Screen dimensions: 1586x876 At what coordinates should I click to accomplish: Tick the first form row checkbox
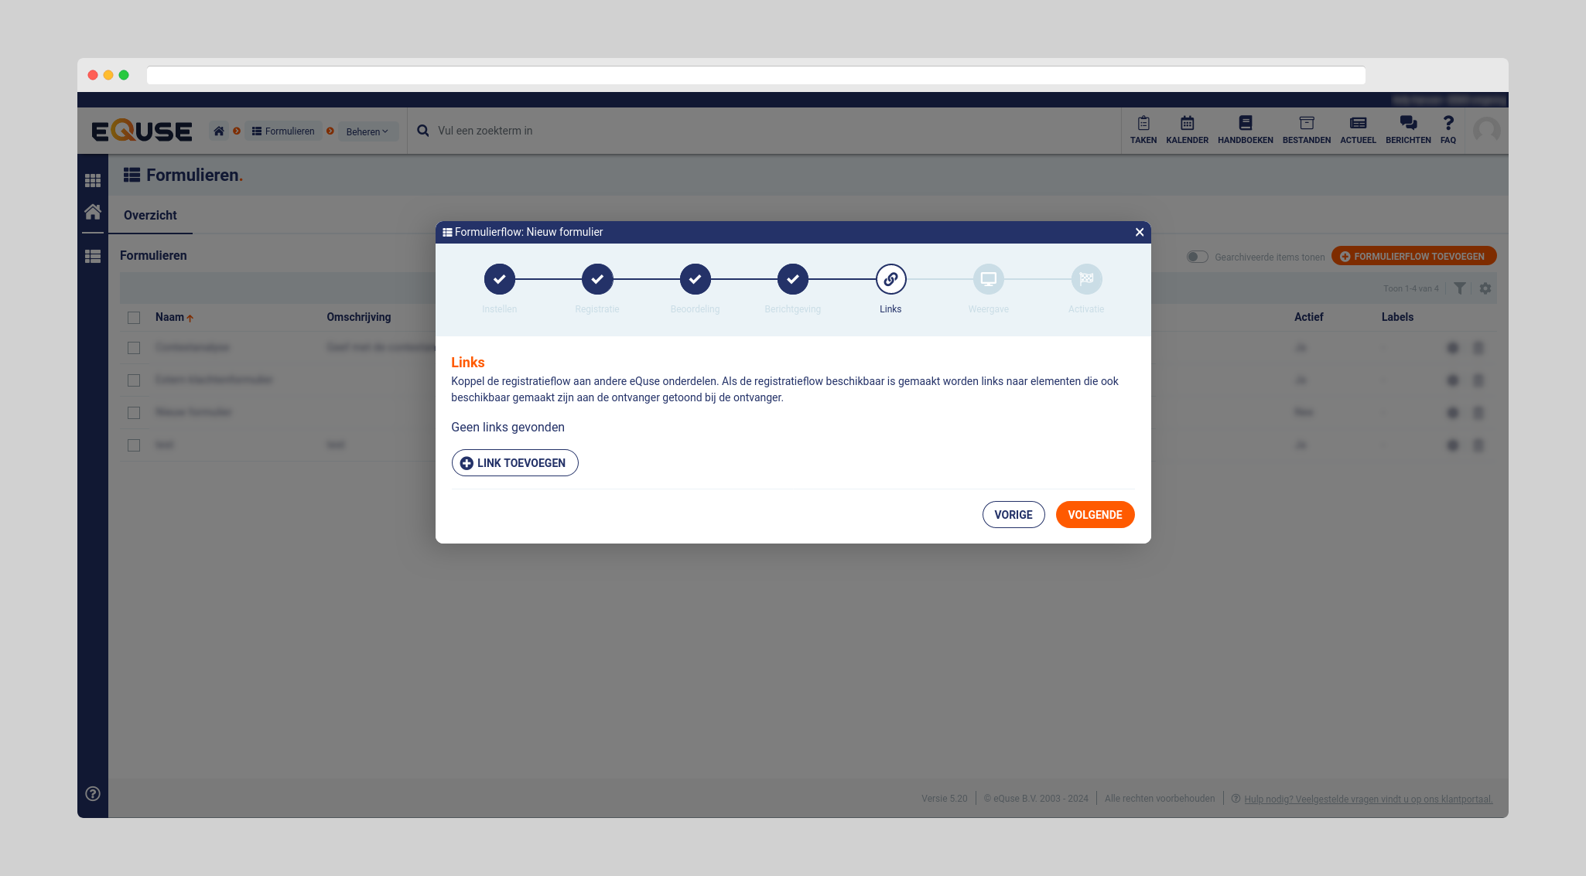tap(134, 348)
